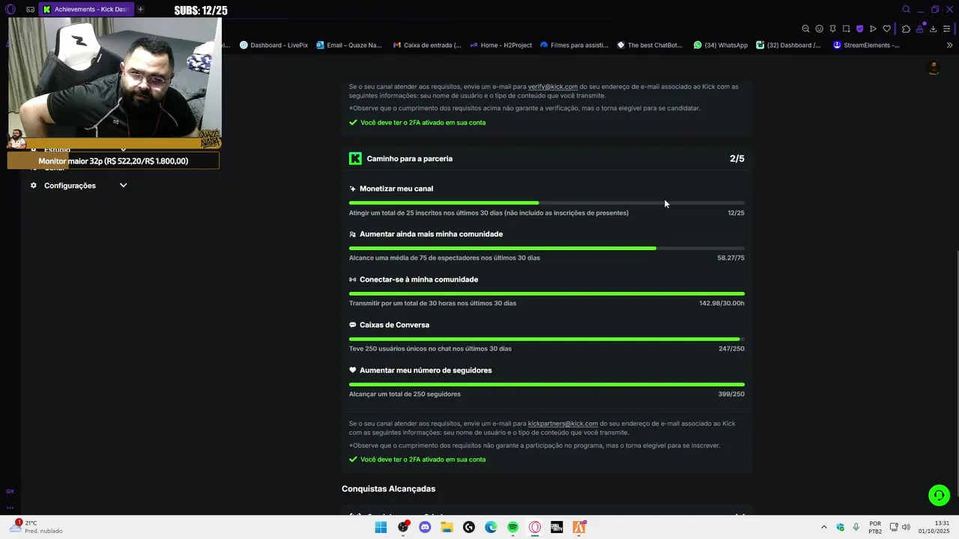Click the 58.27/75 viewers value

coord(730,258)
